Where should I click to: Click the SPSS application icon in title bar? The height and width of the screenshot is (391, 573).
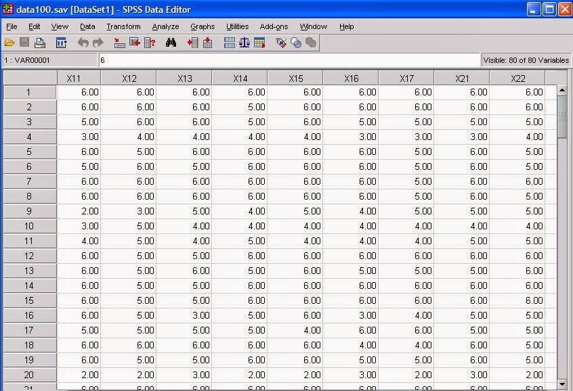8,9
